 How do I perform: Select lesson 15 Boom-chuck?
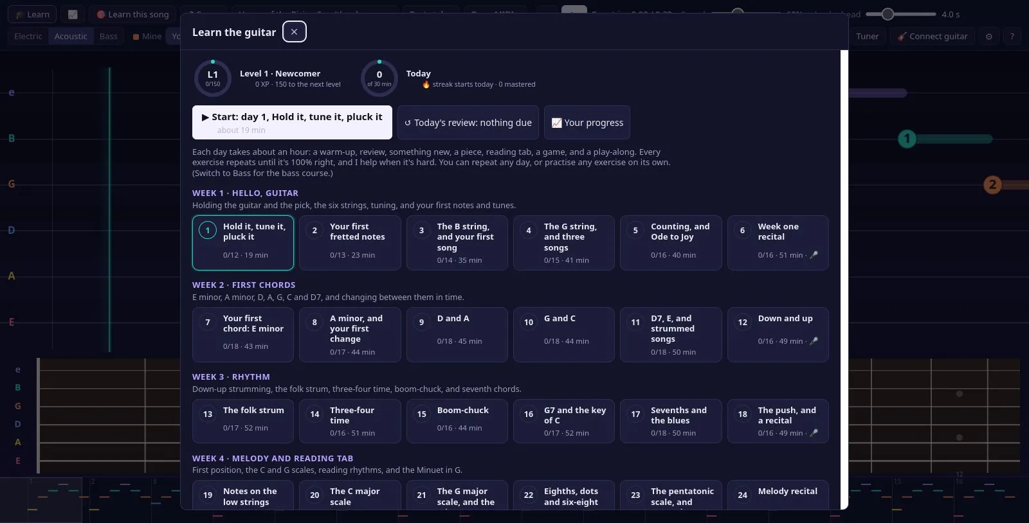click(x=457, y=421)
